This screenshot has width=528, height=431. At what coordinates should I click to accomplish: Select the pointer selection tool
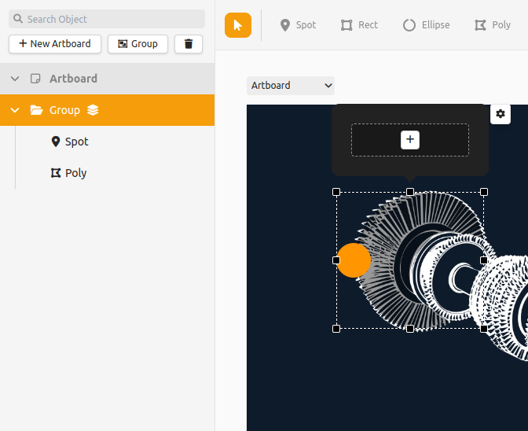click(238, 25)
